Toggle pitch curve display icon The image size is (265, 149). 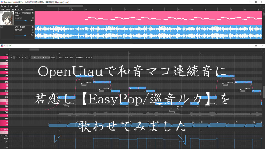pos(38,58)
